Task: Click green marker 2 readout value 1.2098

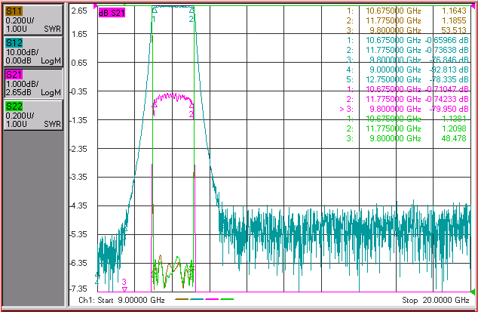Action: click(x=454, y=128)
